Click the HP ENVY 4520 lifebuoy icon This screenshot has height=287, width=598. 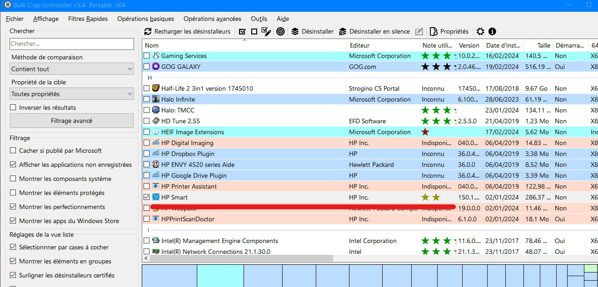pyautogui.click(x=156, y=165)
